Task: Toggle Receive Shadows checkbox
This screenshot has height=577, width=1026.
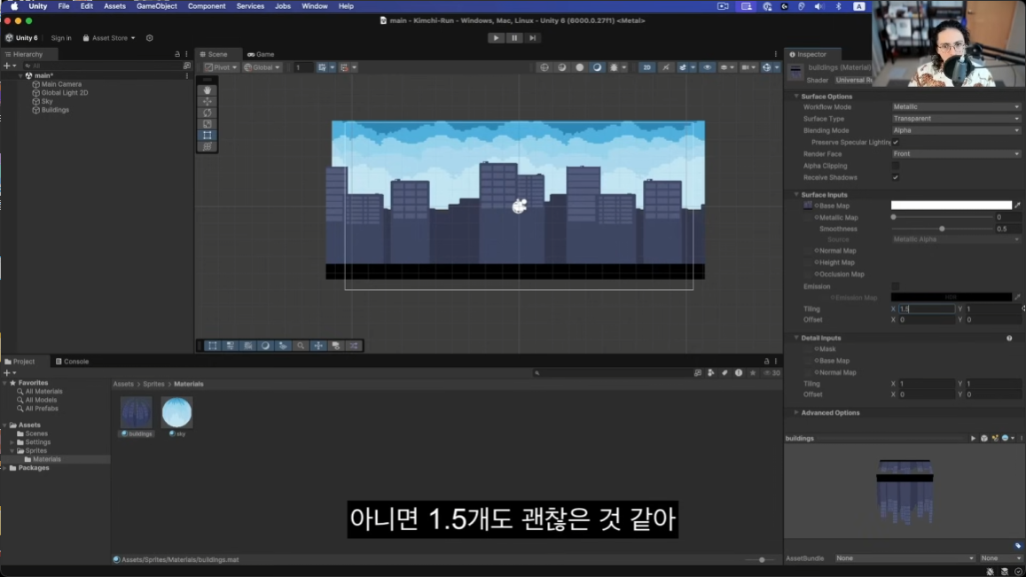Action: 896,177
